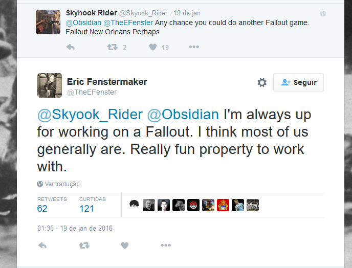Image resolution: width=352 pixels, height=268 pixels.
Task: Open Skyhook Rider's avatar thumbnail
Action: pos(48,22)
